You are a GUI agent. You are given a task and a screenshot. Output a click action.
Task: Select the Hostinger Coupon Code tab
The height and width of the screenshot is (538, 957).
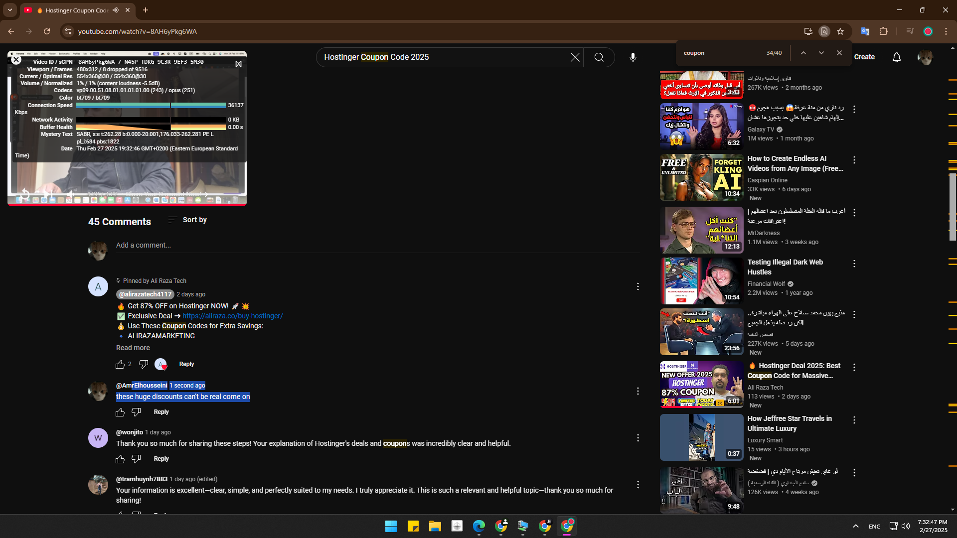click(77, 10)
